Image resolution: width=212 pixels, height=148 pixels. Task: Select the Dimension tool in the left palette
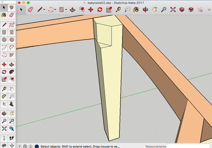tap(12, 89)
